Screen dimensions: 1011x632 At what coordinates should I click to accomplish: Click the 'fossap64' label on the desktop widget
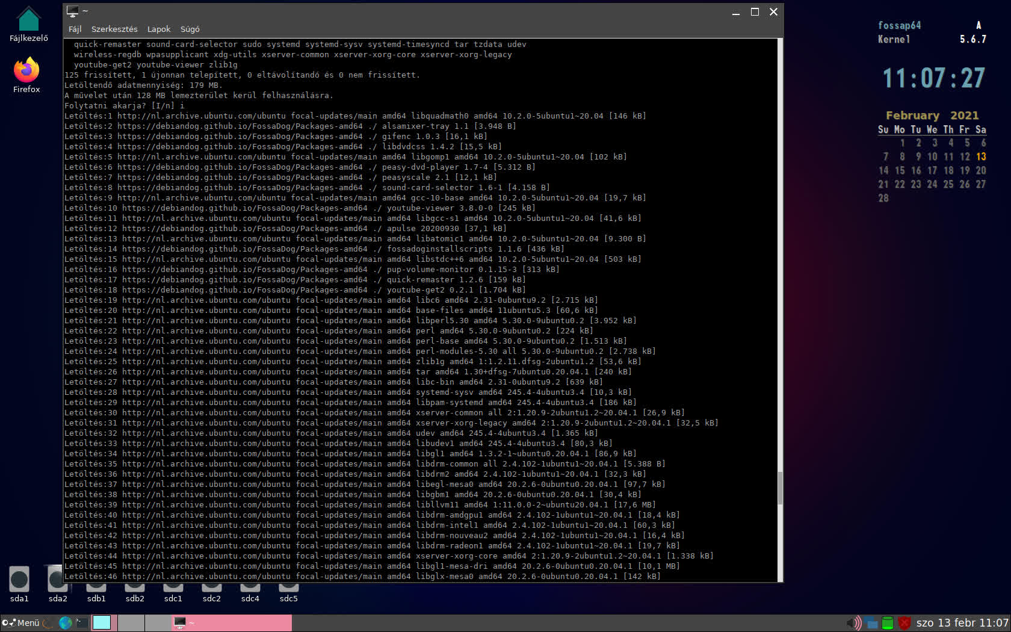899,25
